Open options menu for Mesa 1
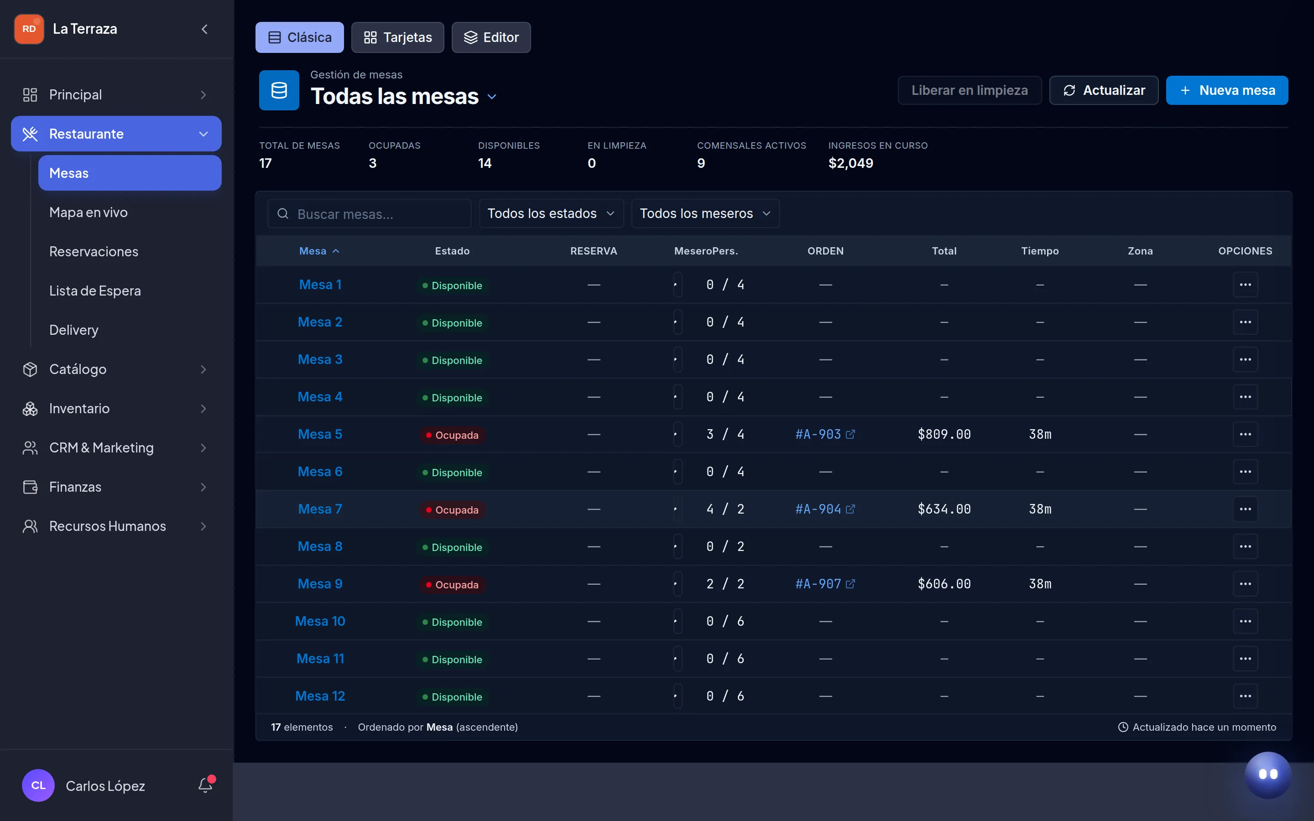 (x=1245, y=285)
